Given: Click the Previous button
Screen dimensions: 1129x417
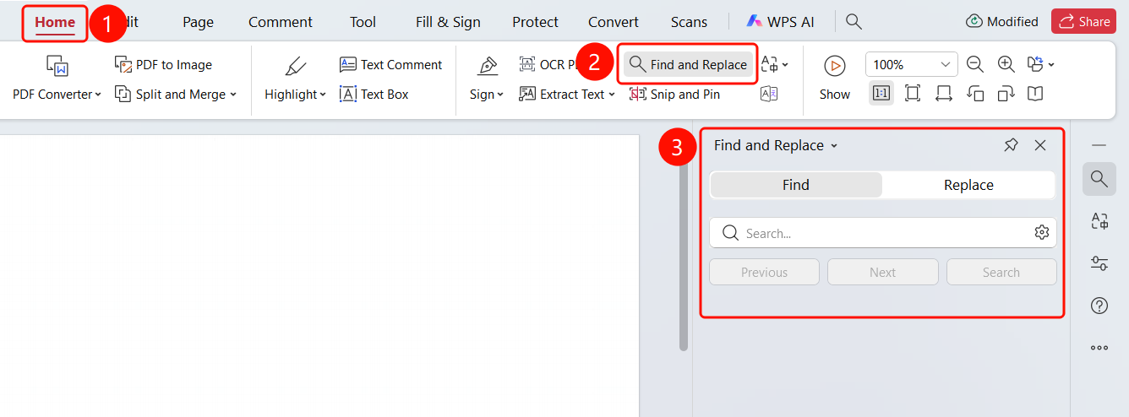Looking at the screenshot, I should [x=764, y=272].
